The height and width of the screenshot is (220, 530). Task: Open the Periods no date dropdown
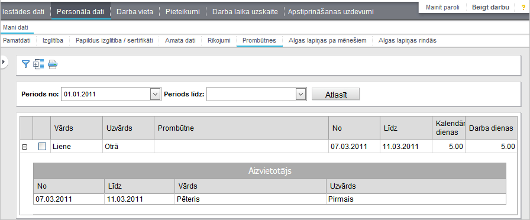click(155, 94)
